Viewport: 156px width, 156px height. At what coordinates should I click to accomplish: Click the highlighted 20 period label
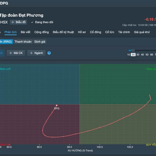(133, 55)
